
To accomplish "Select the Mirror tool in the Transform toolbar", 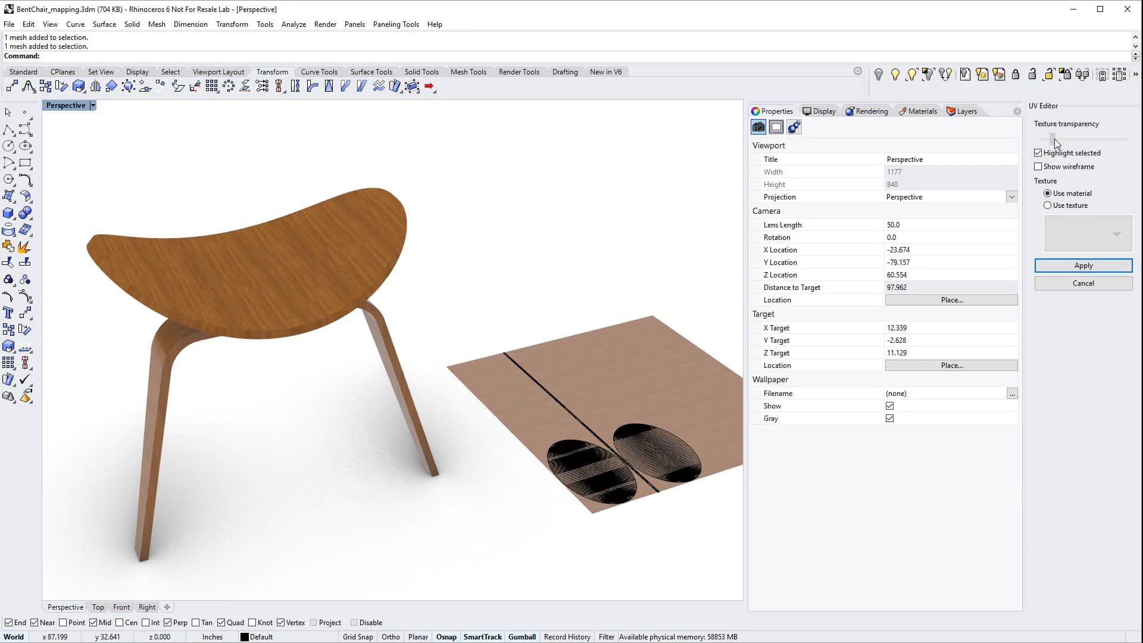I will pos(95,86).
